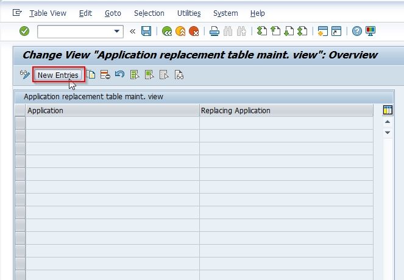Open the Help menu
Screen dimensions: 404x280
(x=257, y=13)
